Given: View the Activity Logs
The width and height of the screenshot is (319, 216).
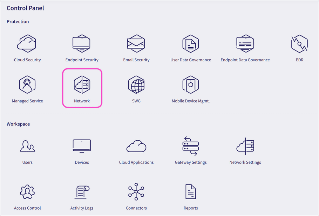Looking at the screenshot, I should click(x=82, y=191).
